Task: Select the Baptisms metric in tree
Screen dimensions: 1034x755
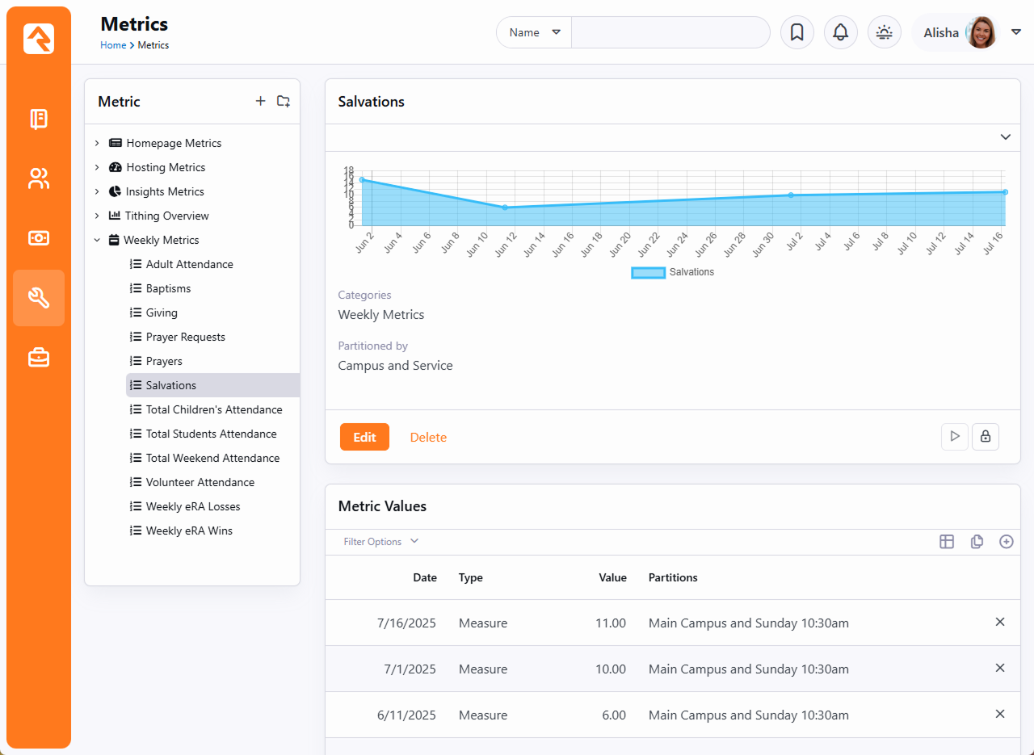Action: pos(168,288)
